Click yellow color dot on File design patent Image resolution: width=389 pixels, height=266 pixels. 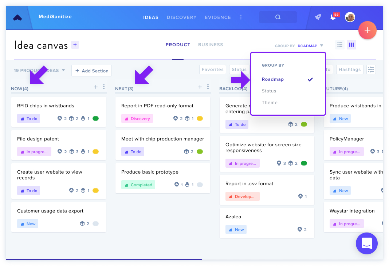click(95, 151)
